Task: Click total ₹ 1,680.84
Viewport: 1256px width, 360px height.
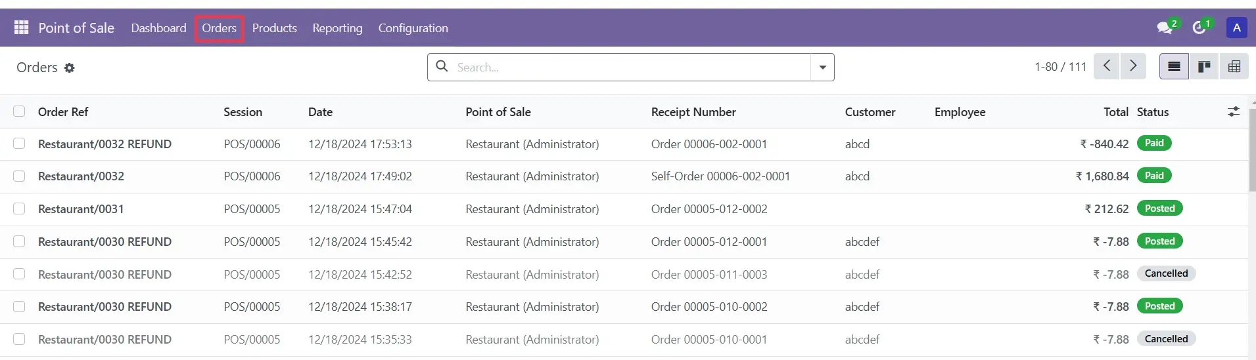Action: 1102,176
